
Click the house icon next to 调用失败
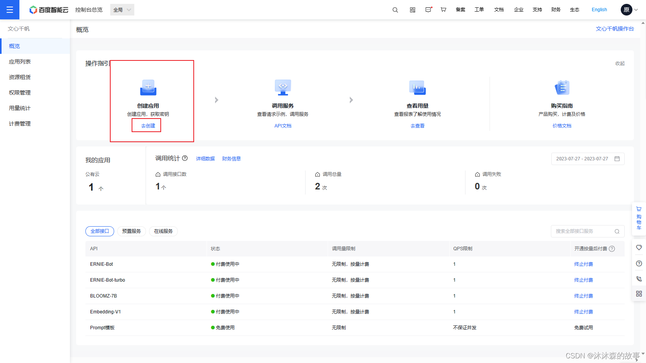[x=478, y=174]
